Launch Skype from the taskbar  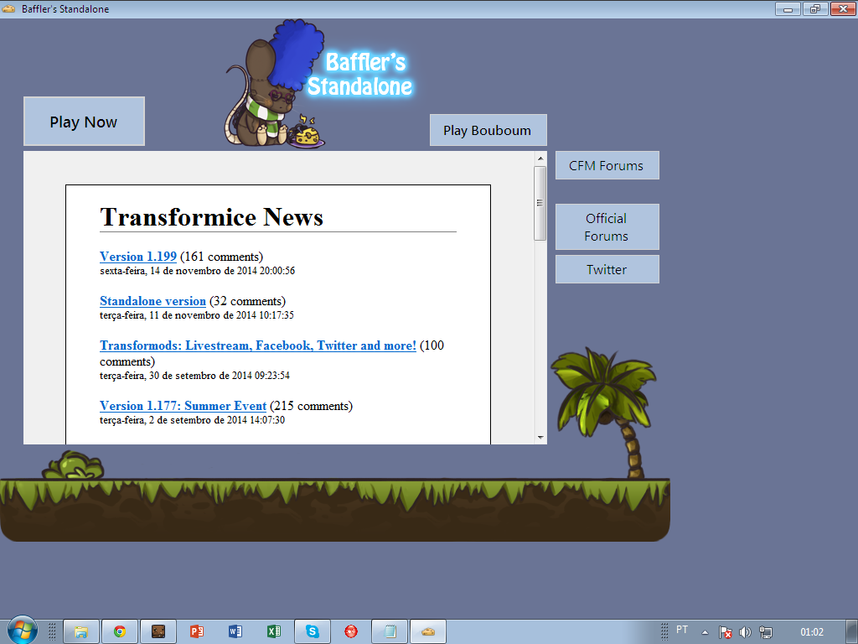[x=312, y=631]
